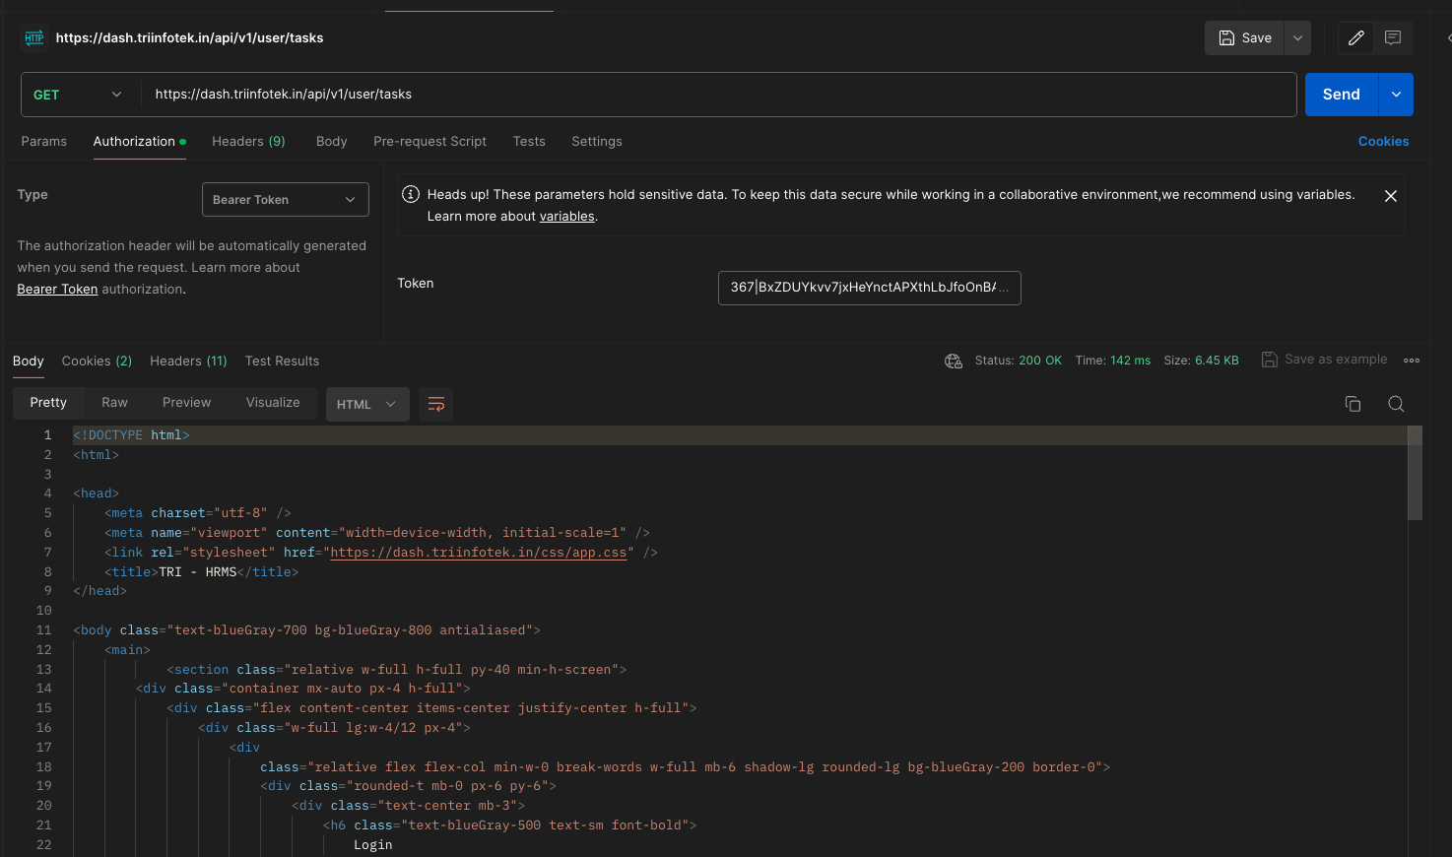The width and height of the screenshot is (1452, 857).
Task: Open the response more options ellipsis
Action: pos(1411,361)
